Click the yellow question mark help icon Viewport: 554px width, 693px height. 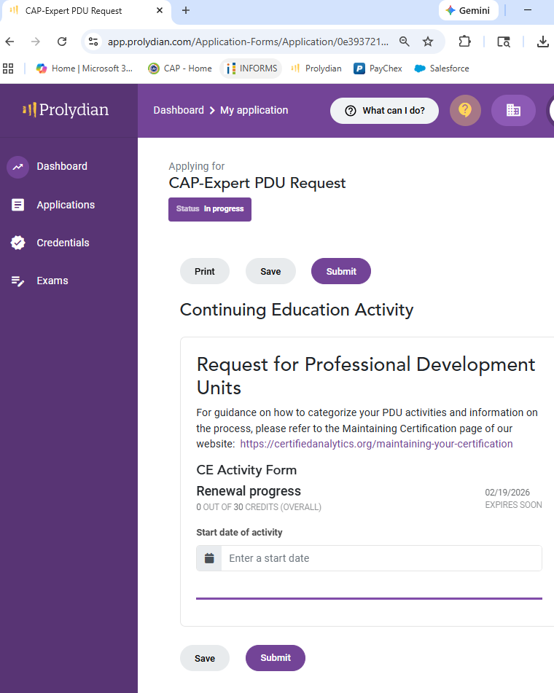click(x=465, y=111)
